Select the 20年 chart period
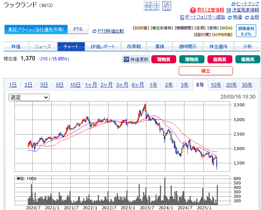261x210 pixels. [x=232, y=85]
